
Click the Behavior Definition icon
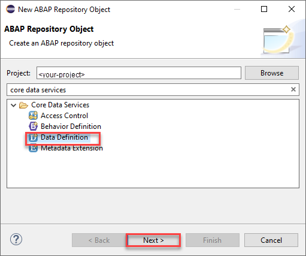33,127
